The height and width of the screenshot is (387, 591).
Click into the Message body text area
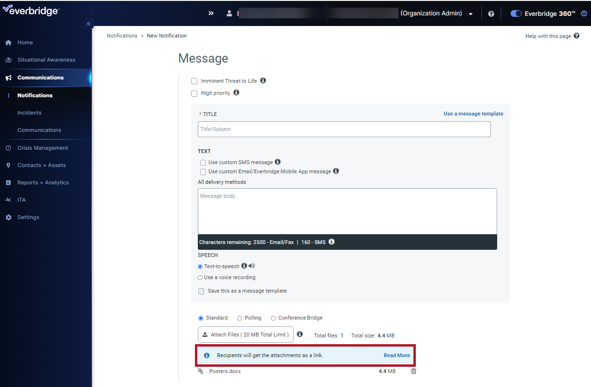tap(347, 211)
